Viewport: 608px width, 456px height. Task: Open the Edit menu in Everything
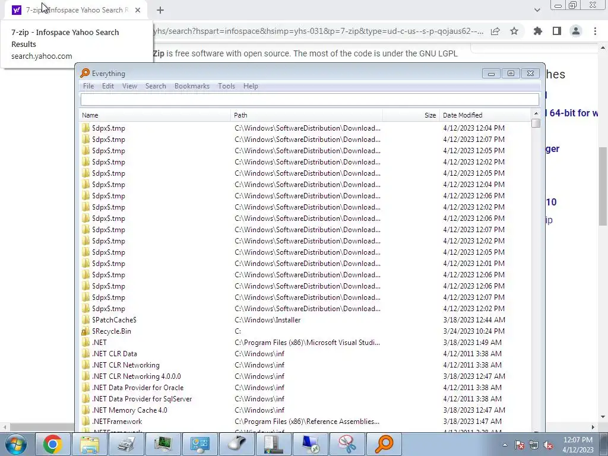coord(108,86)
